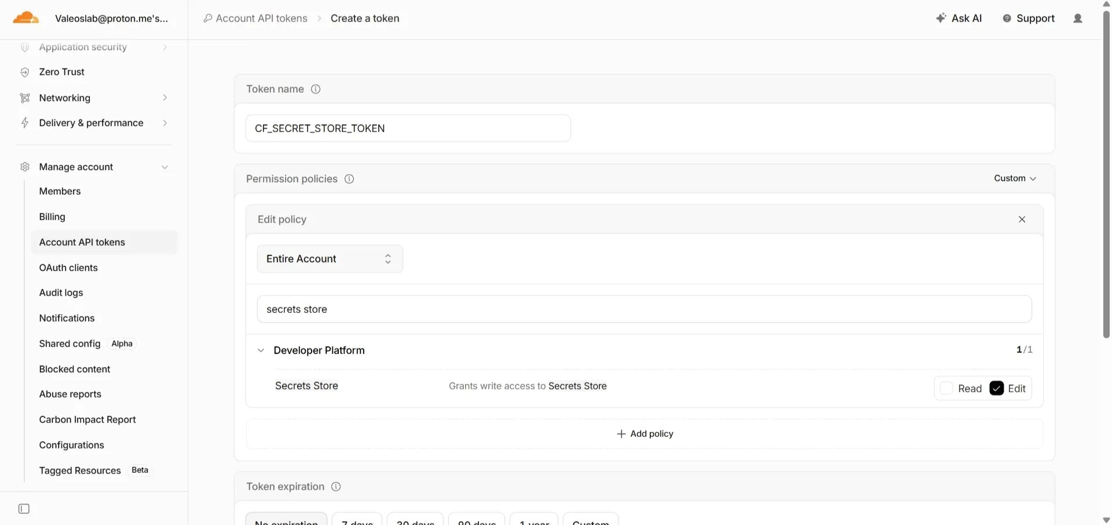Collapse the sidebar with the panel icon

coord(24,509)
